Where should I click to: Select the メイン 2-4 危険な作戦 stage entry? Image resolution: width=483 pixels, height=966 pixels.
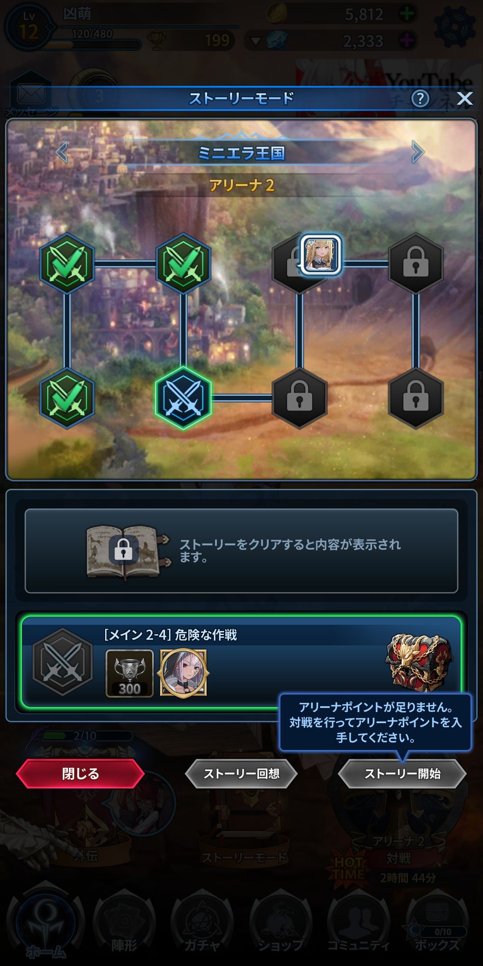241,662
